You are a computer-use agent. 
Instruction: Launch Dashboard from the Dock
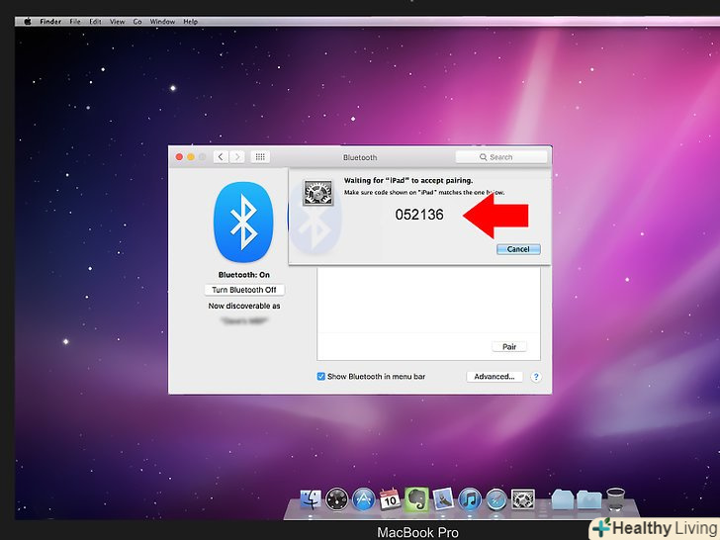point(336,499)
